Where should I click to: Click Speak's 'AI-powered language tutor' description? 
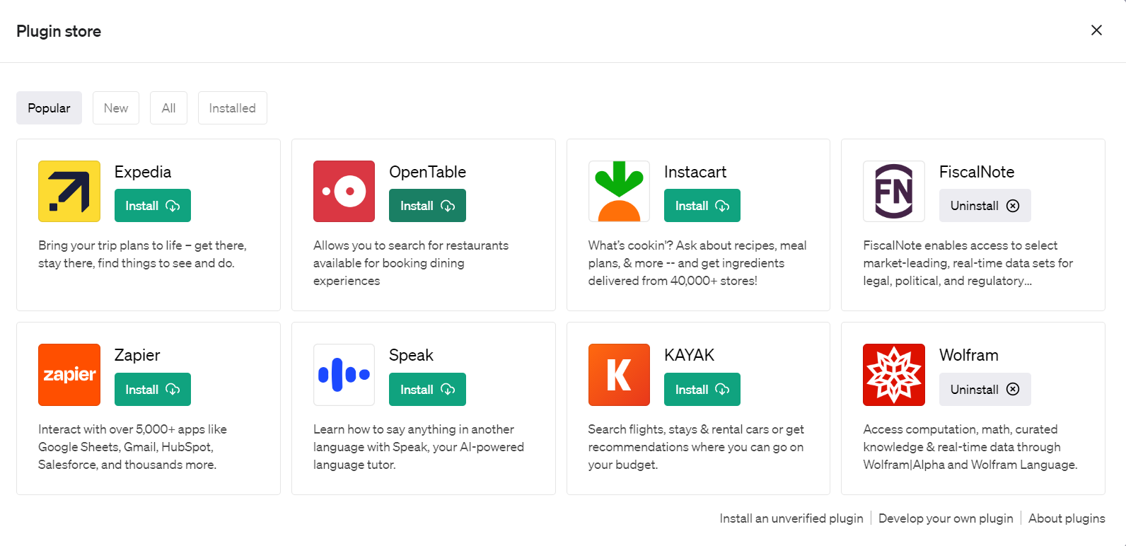click(419, 447)
